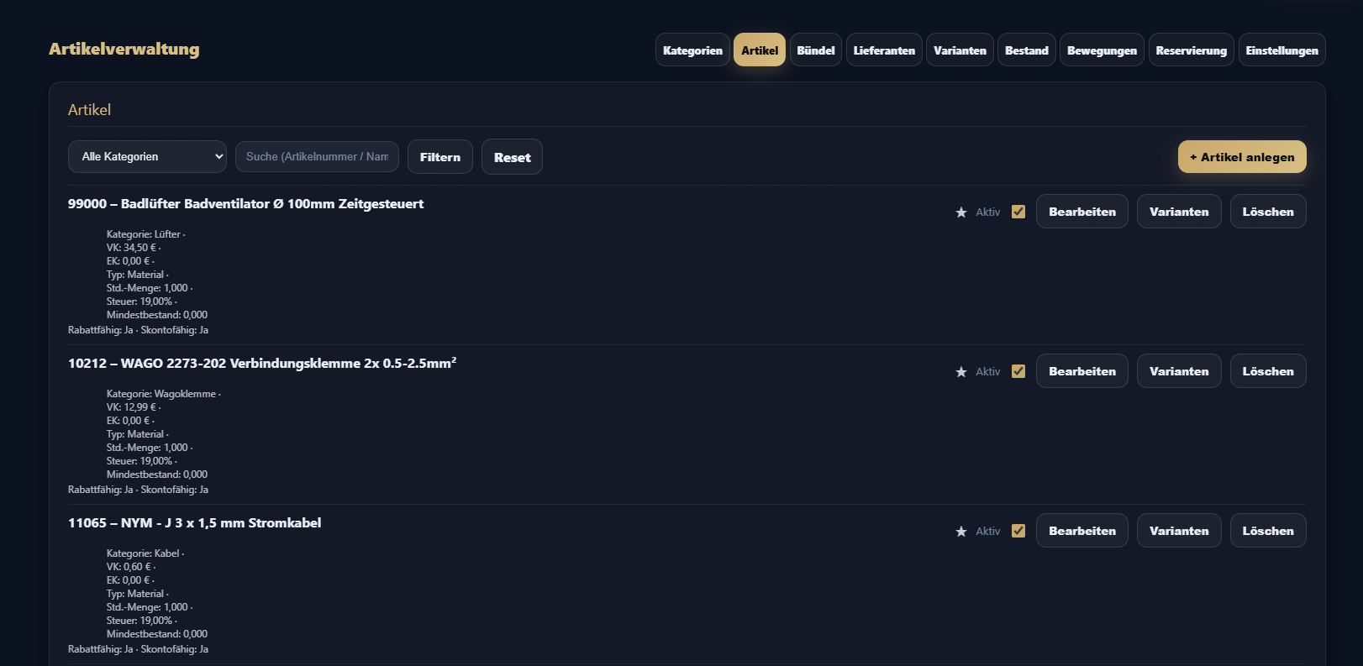Mark article 99000 Badlüfter as favorite star
1363x666 pixels.
tap(961, 212)
